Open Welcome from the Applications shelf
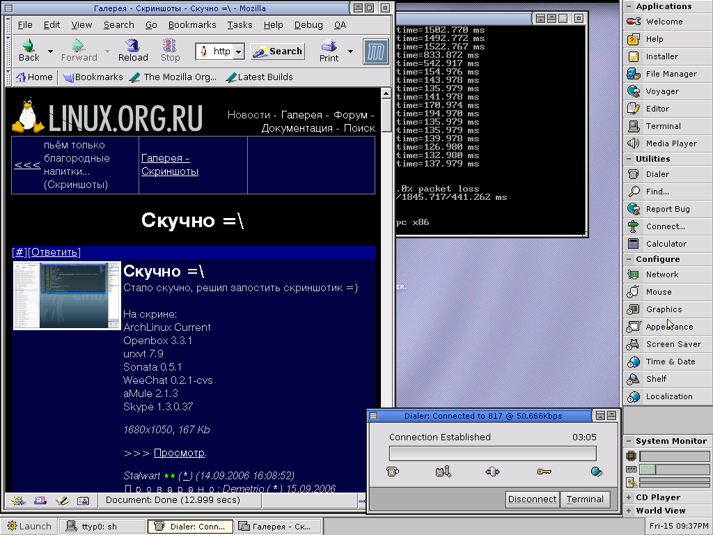713x535 pixels. [x=667, y=22]
